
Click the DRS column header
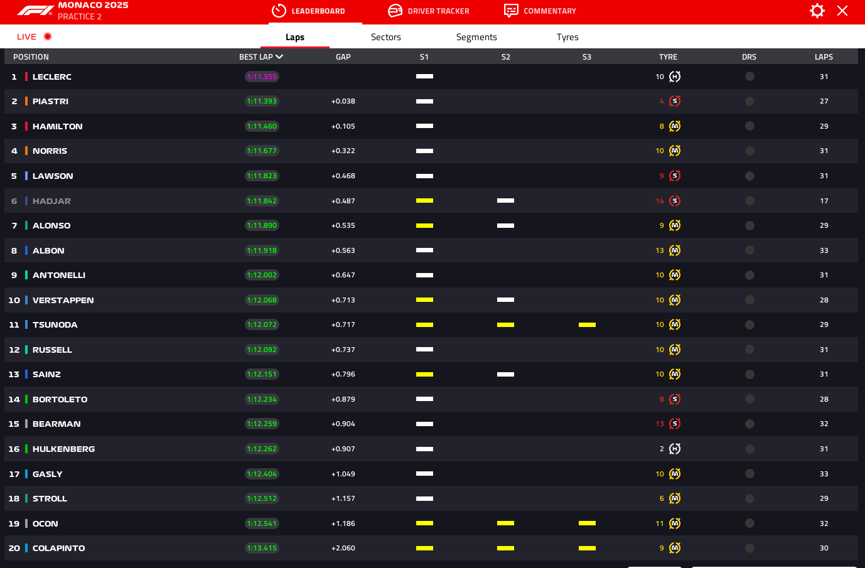[749, 57]
